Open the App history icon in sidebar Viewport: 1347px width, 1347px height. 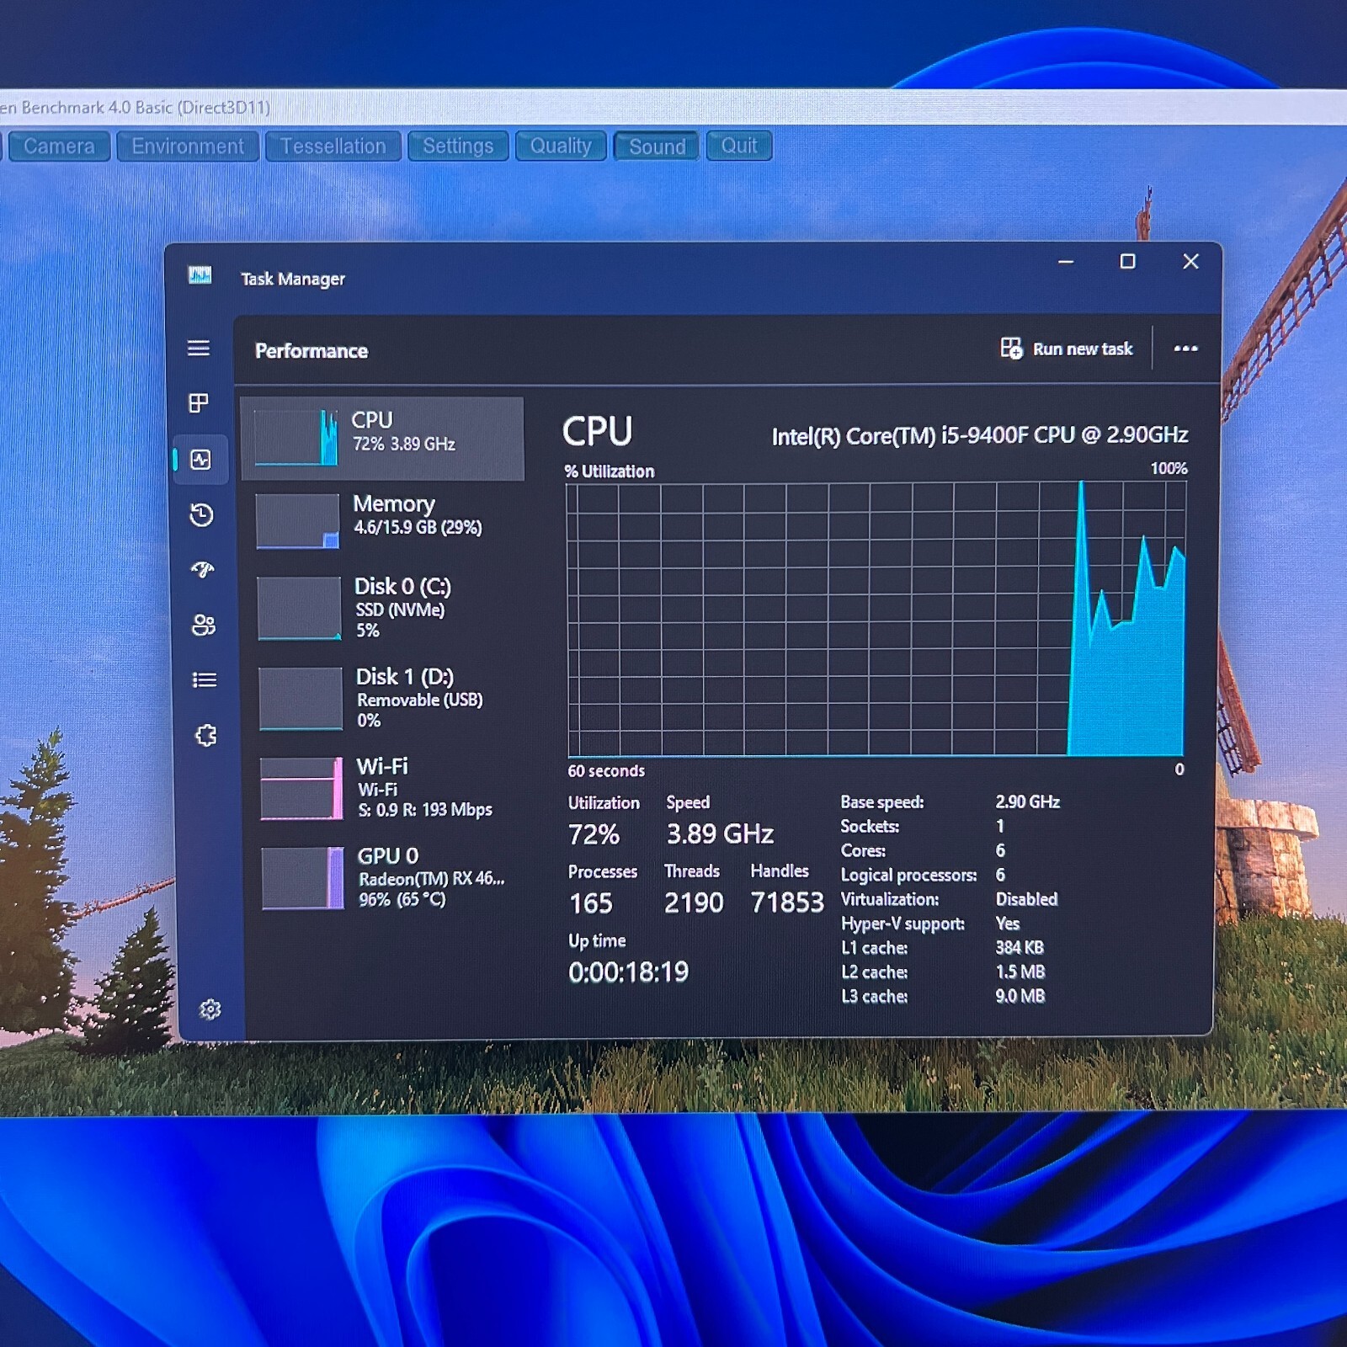201,514
